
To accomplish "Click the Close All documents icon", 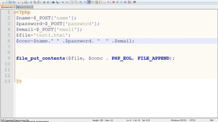I will point(22,2).
